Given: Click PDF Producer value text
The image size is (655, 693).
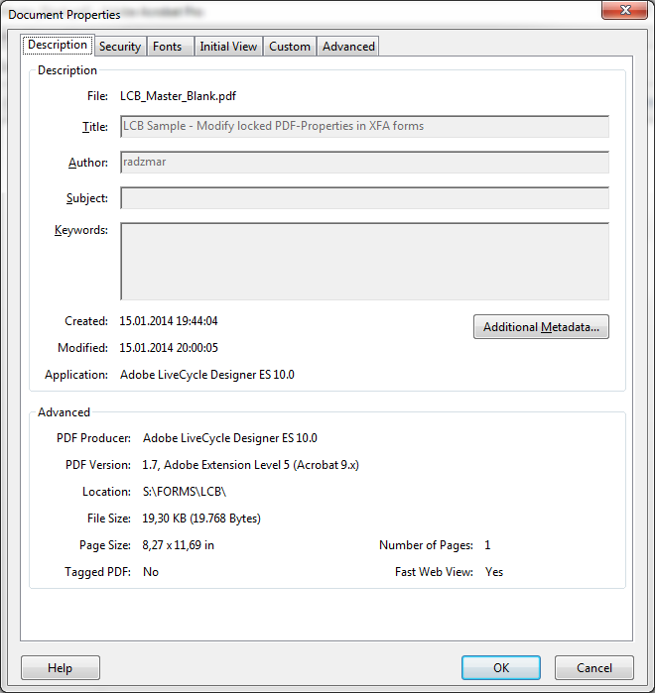Looking at the screenshot, I should (x=230, y=438).
